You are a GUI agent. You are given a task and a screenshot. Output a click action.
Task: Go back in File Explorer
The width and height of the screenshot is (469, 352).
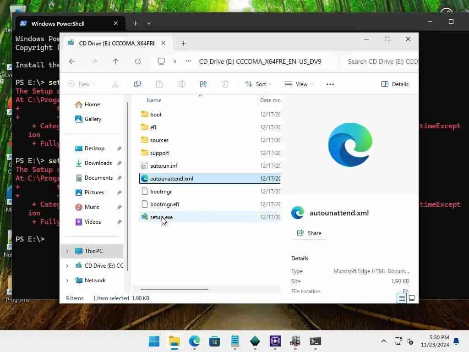72,61
